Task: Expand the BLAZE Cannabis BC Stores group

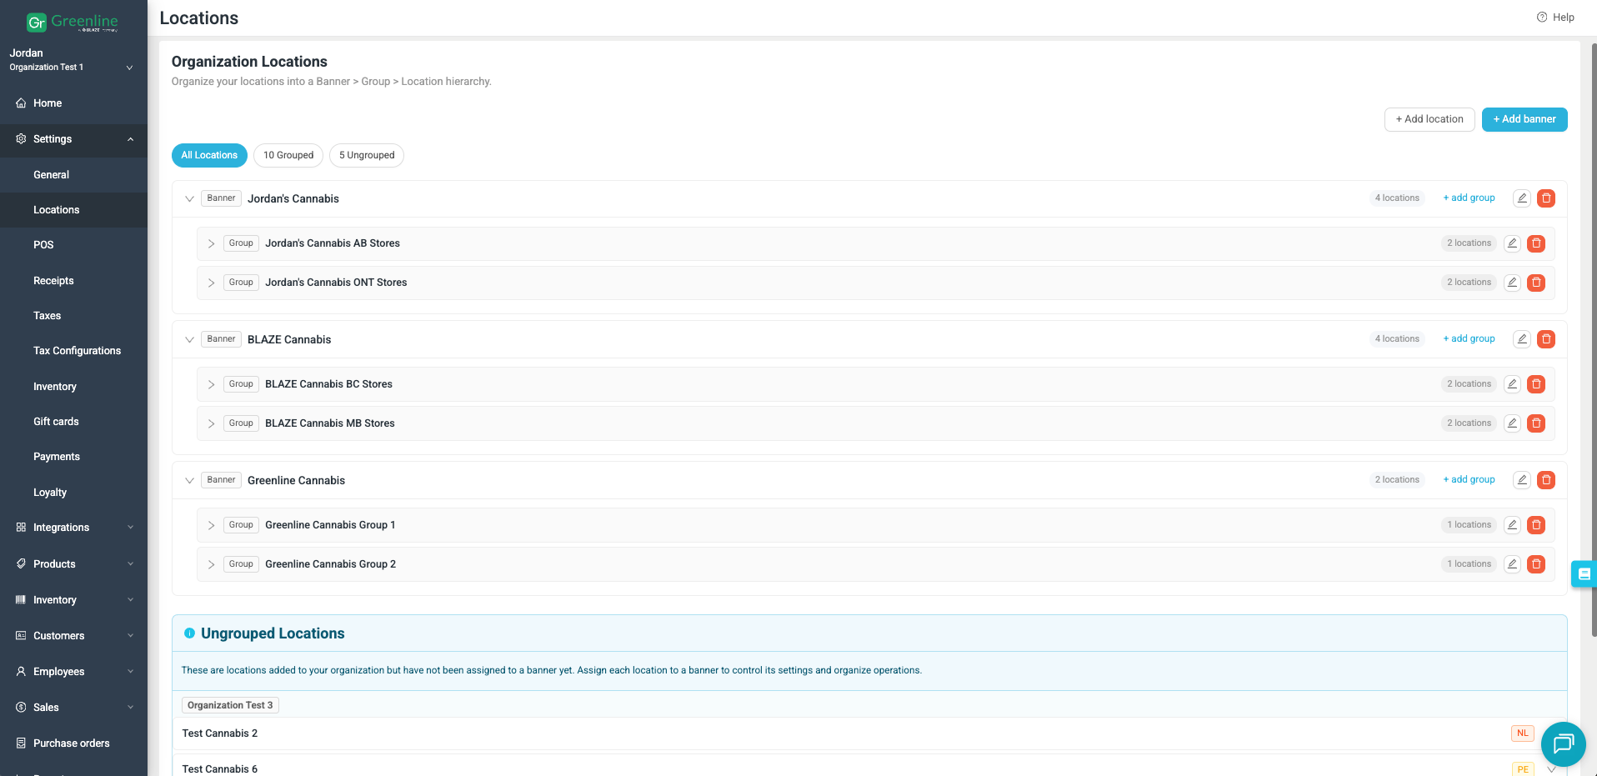Action: tap(211, 384)
